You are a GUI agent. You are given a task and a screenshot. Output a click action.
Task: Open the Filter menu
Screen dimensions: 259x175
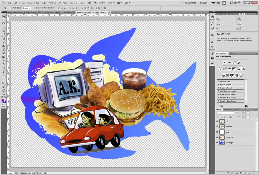coord(44,3)
